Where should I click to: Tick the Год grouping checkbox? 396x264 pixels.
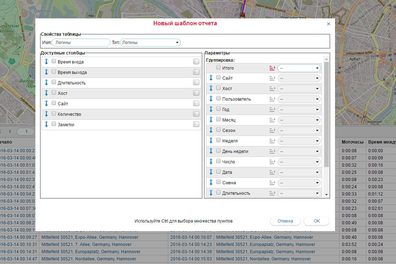click(x=218, y=109)
